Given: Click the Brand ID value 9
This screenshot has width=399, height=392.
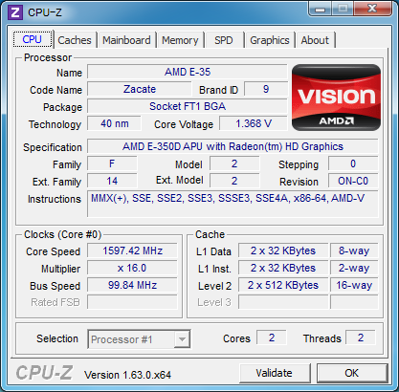Looking at the screenshot, I should (x=266, y=89).
